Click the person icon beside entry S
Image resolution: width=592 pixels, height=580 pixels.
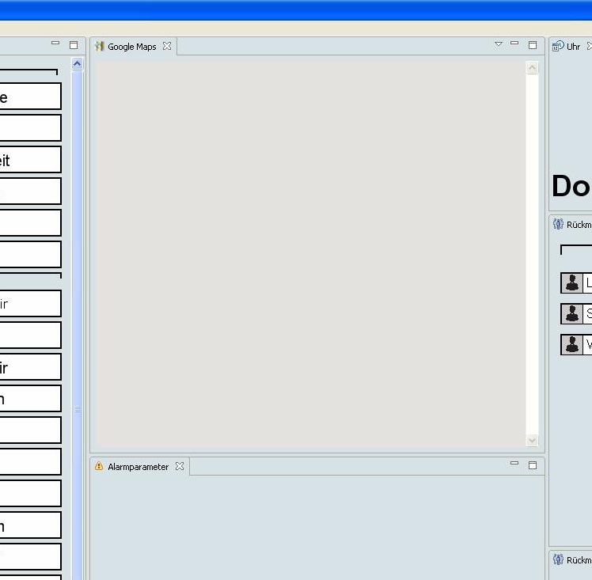[571, 314]
